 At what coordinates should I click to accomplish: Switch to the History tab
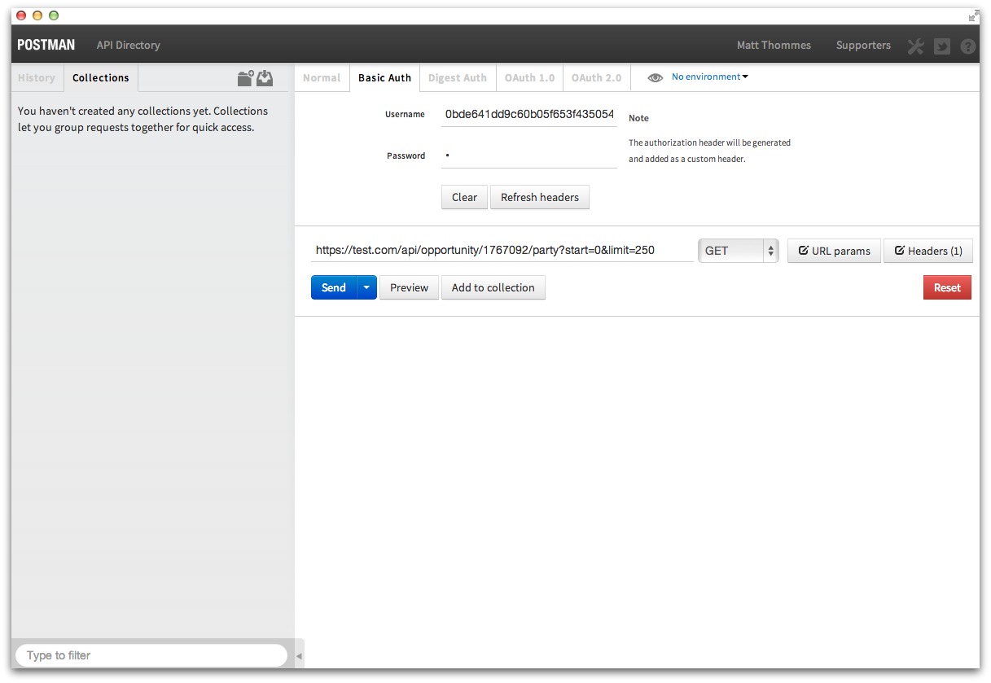click(37, 77)
